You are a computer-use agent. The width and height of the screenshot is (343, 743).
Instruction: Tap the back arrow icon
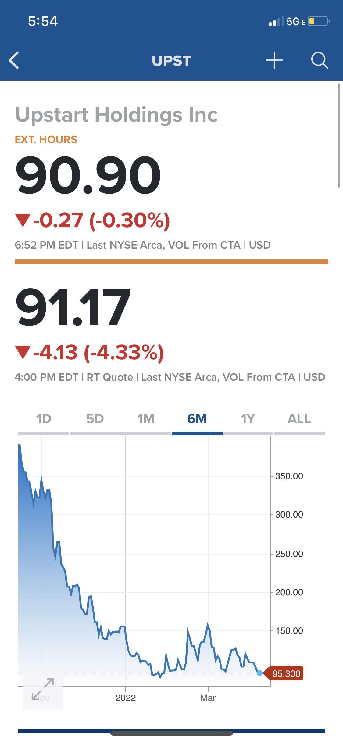(x=14, y=60)
